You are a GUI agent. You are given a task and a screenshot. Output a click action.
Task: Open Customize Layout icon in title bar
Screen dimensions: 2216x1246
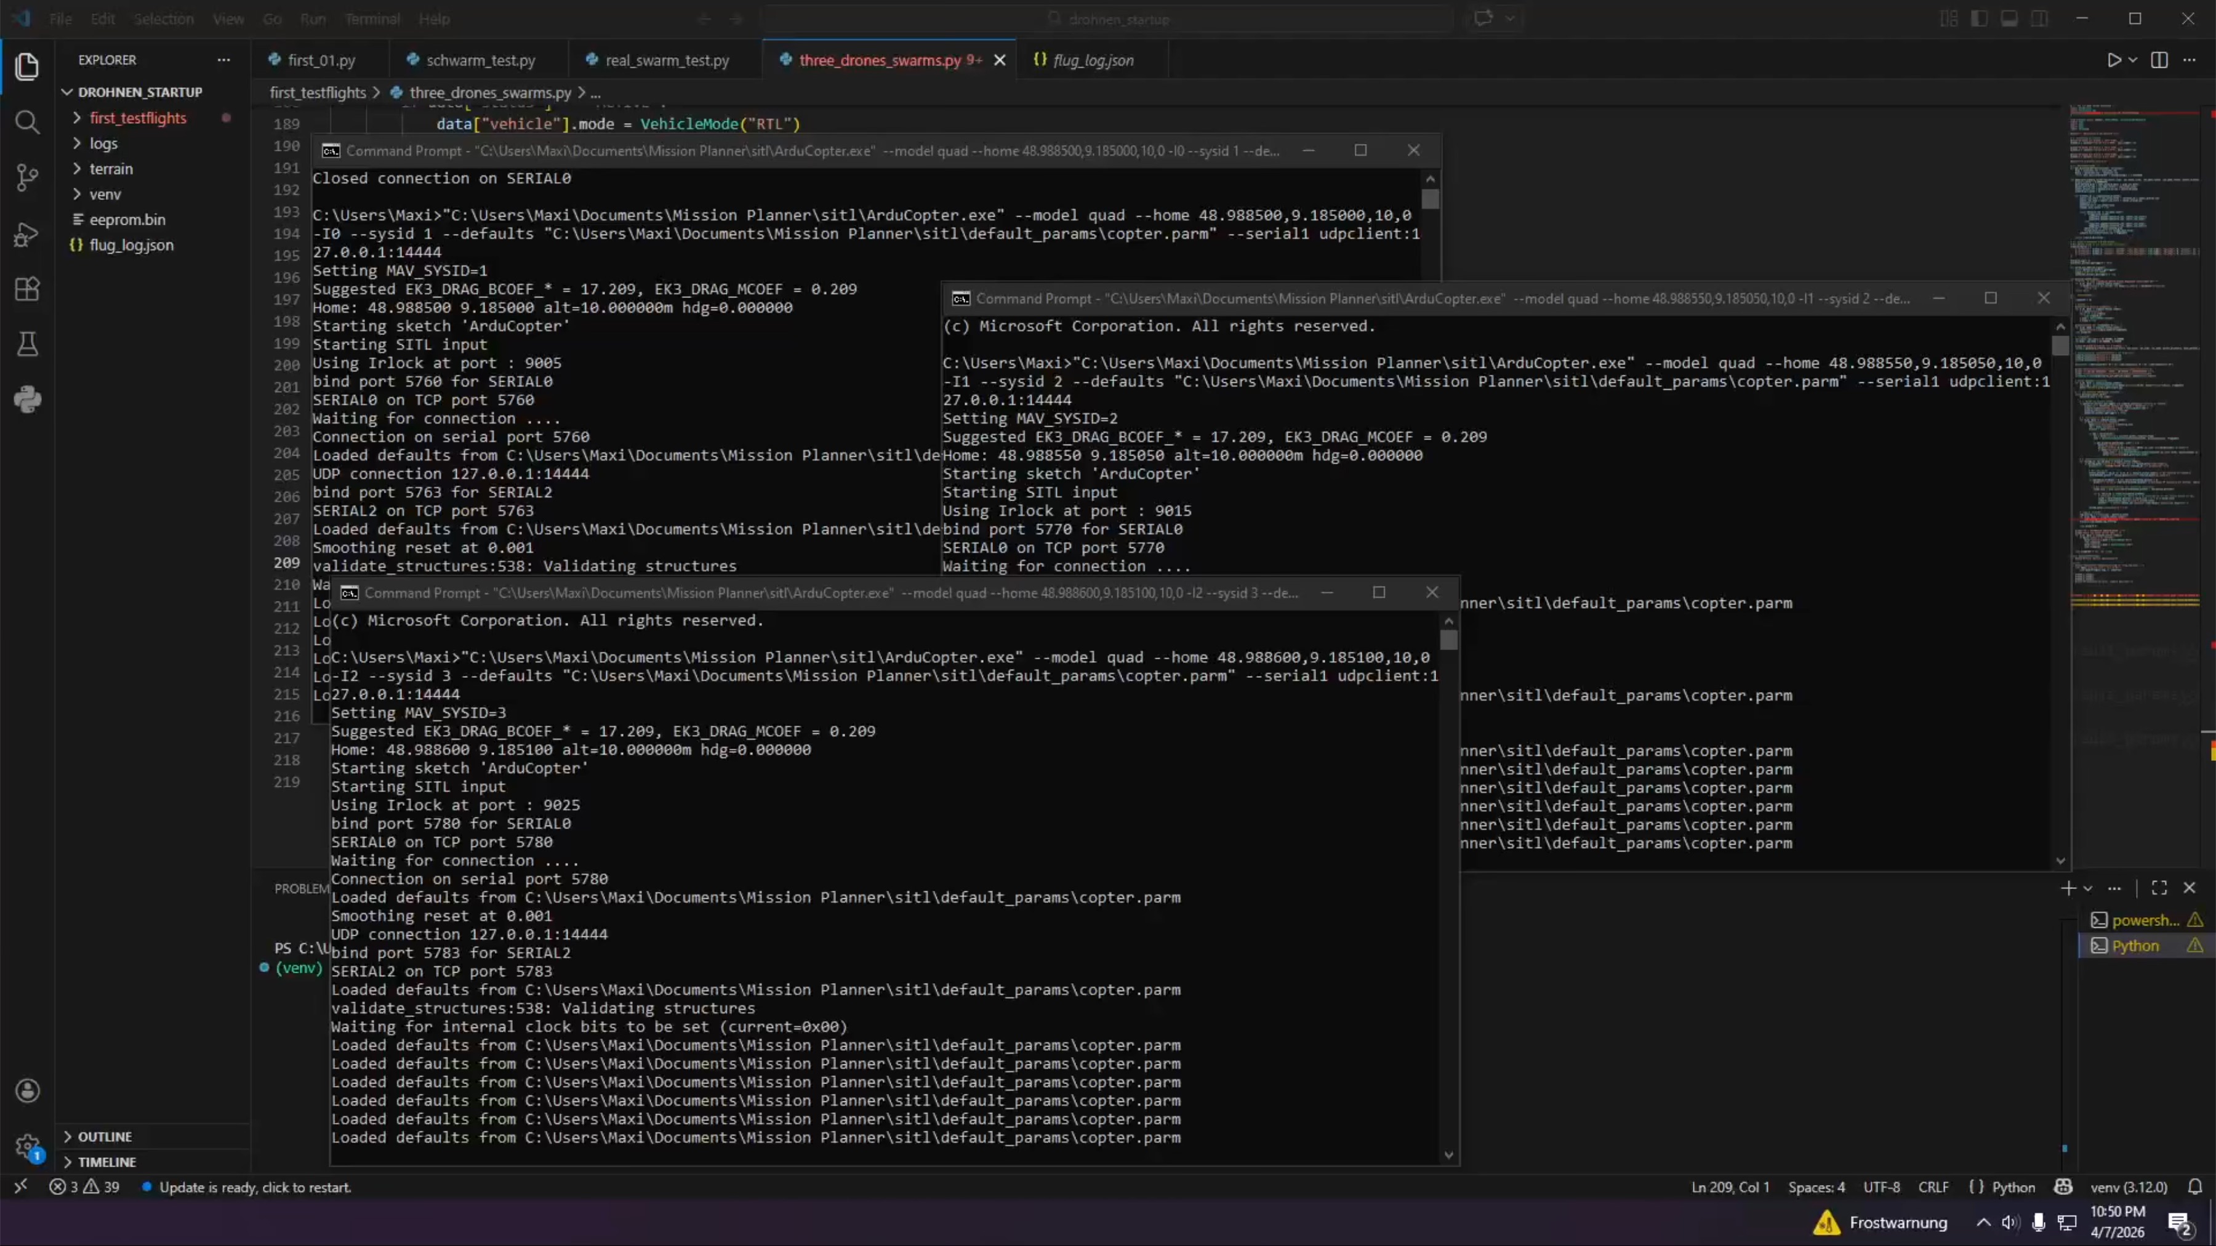pyautogui.click(x=1949, y=19)
